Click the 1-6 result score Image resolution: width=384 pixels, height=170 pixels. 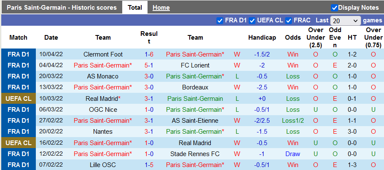click(x=149, y=54)
